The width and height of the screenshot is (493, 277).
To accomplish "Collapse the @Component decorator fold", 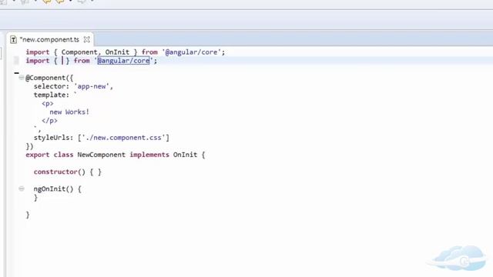I will pyautogui.click(x=22, y=78).
